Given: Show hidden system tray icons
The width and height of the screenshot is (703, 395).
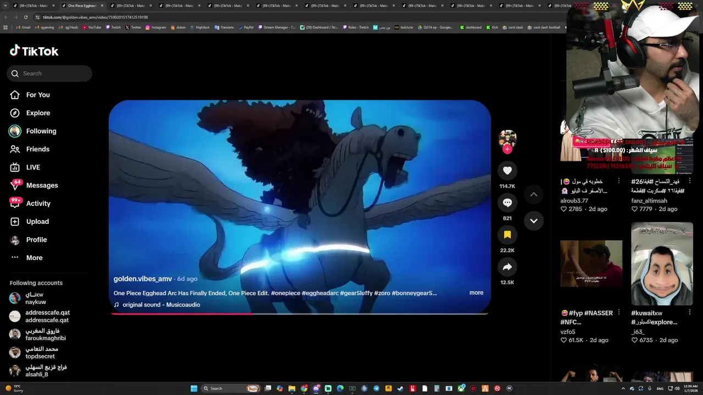Looking at the screenshot, I should pos(623,388).
